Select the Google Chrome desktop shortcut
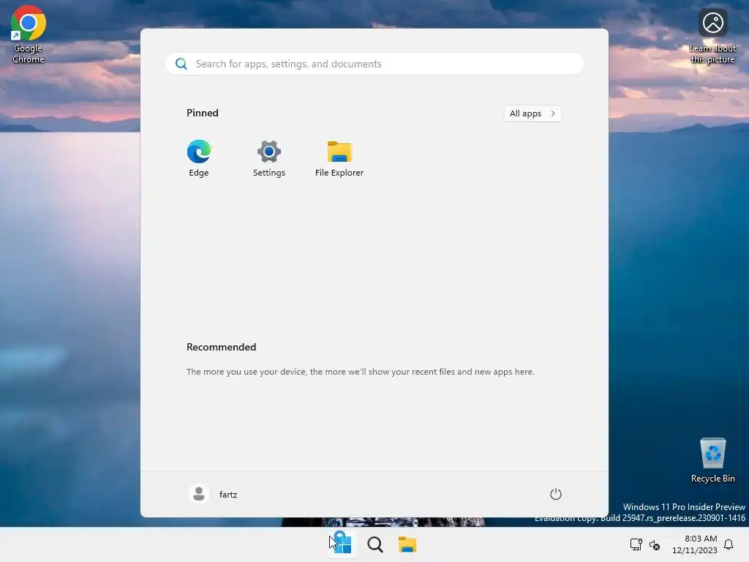Viewport: 749px width, 562px height. [29, 34]
